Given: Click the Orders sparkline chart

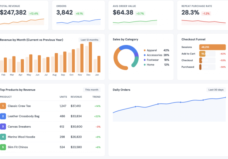Looking at the screenshot, I should (79, 22).
